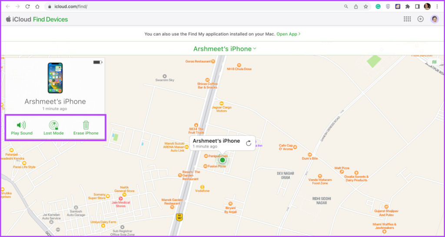Go to Chrome home page button
This screenshot has height=237, width=445.
point(37,7)
